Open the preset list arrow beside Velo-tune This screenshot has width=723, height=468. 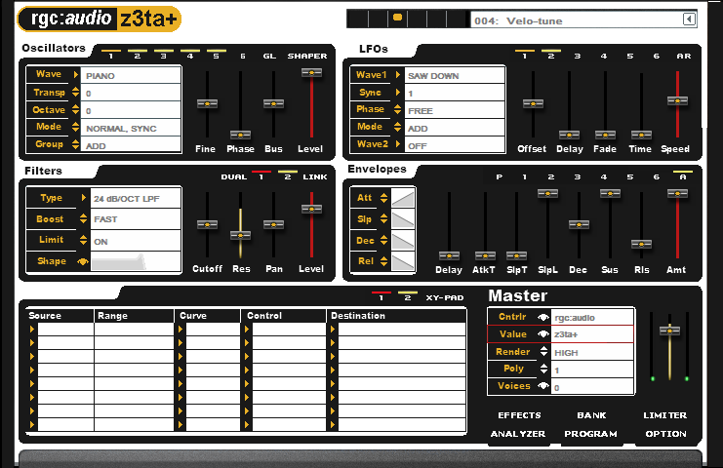(689, 19)
